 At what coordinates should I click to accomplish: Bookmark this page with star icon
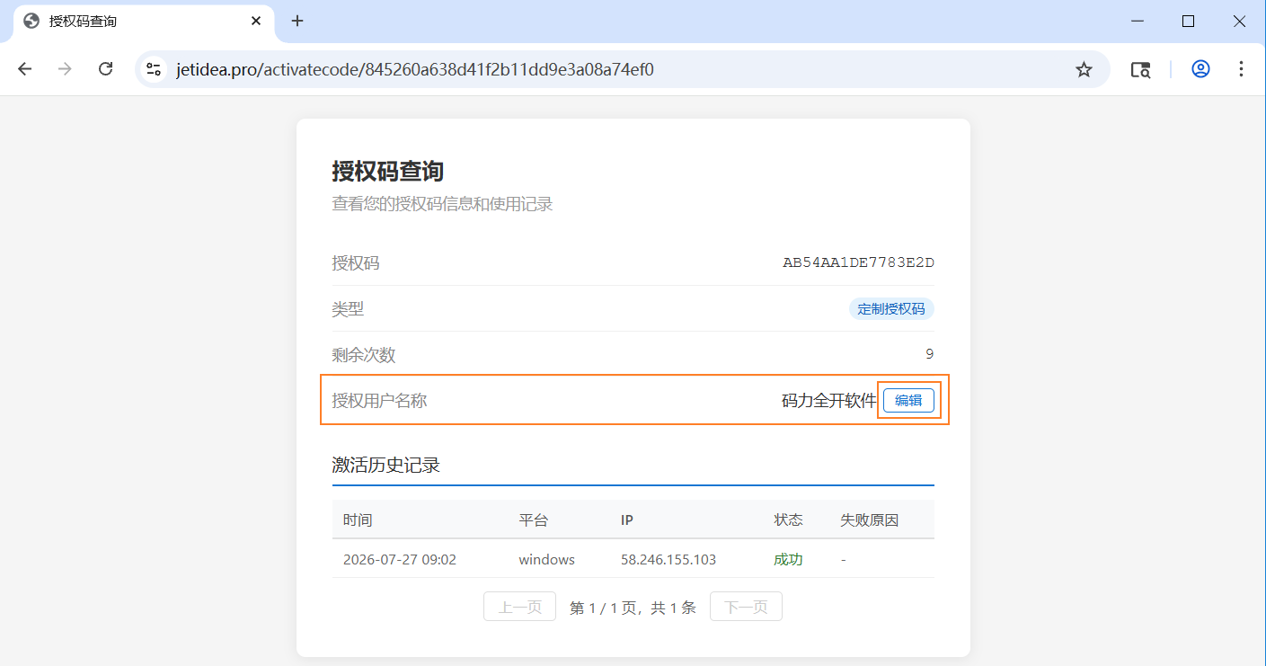coord(1084,69)
